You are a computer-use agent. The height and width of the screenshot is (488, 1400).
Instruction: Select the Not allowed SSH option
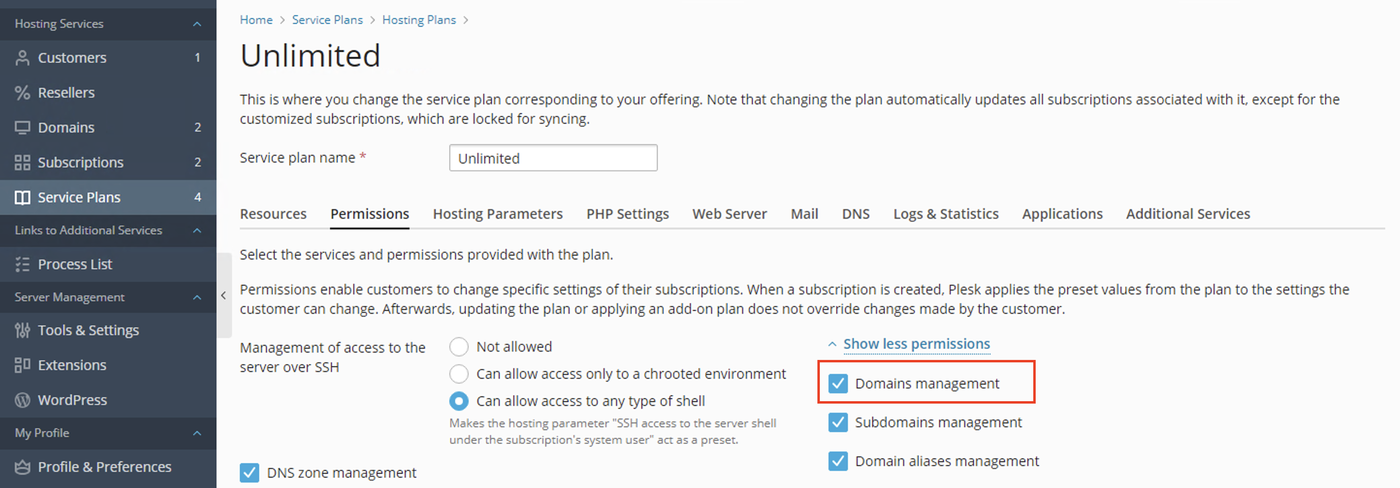click(x=459, y=347)
